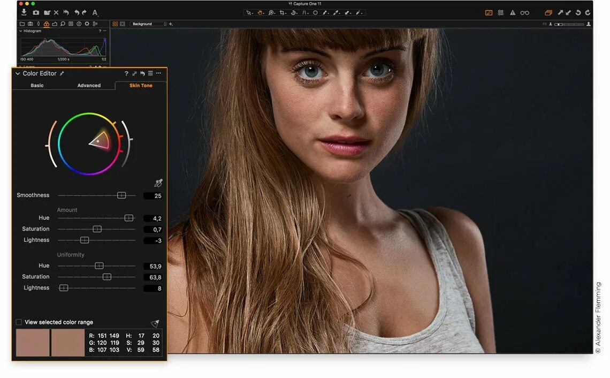The image size is (610, 378).
Task: Click the selected color wedge in wheel
Action: [101, 140]
